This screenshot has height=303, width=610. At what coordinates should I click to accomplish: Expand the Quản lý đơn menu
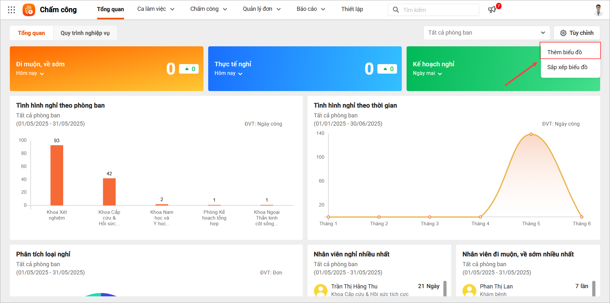point(262,9)
